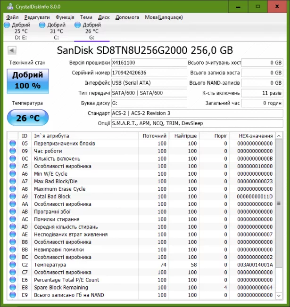This screenshot has width=290, height=307.
Task: Click the previous disk arrow button
Action: [12, 50]
